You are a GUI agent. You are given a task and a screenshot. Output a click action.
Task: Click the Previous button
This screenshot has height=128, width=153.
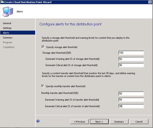79,122
